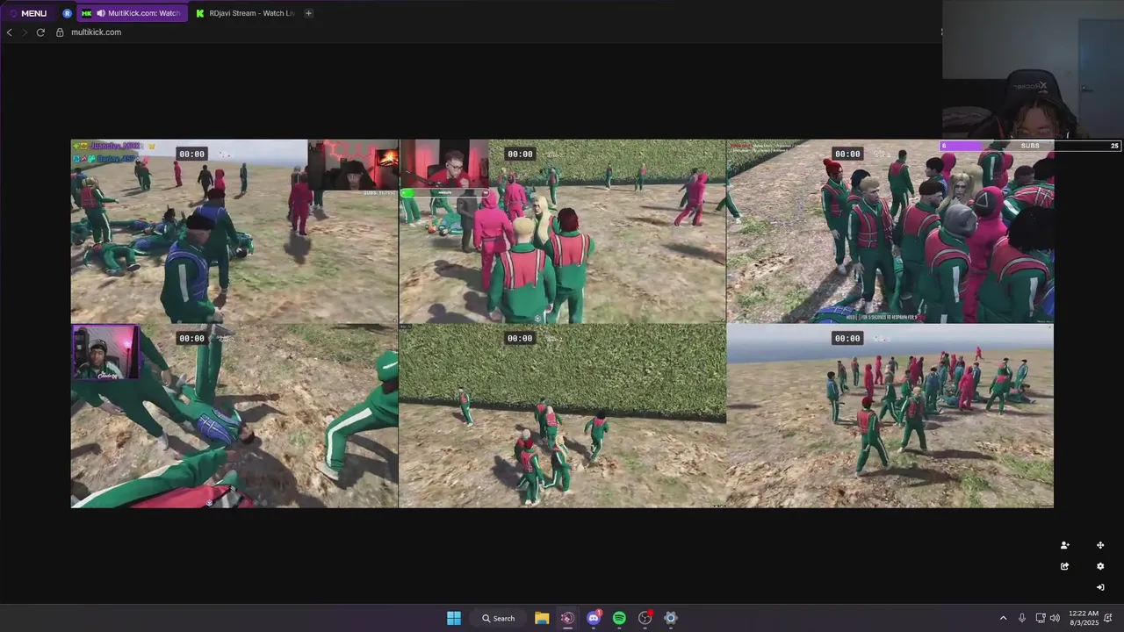Viewport: 1124px width, 632px height.
Task: Open the clock showing 12:22 AM
Action: 1084,618
